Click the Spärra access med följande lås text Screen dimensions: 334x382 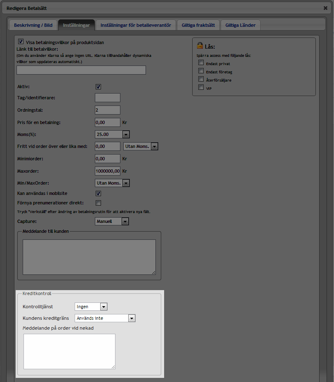point(223,56)
